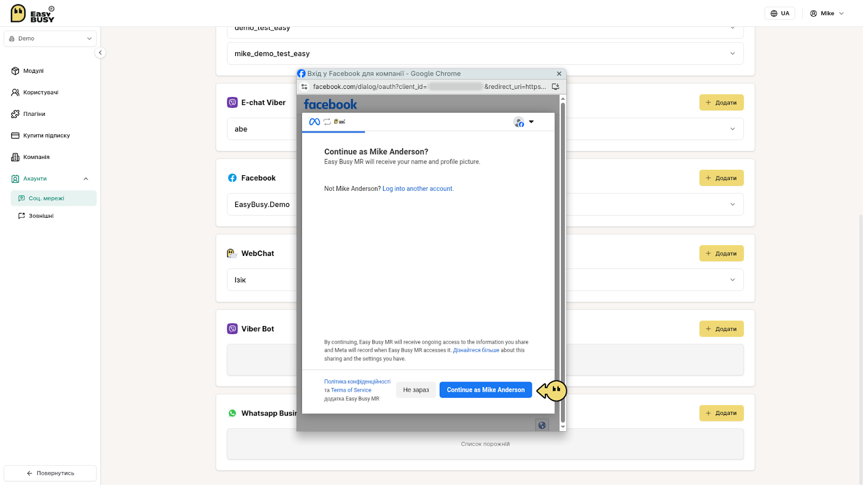
Task: Click the Viber Bot section icon
Action: pyautogui.click(x=232, y=329)
